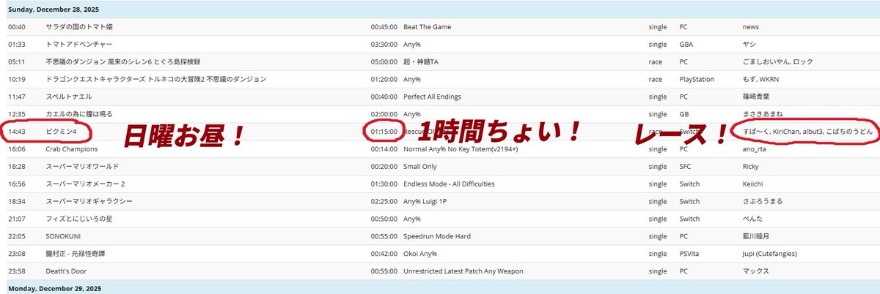Select the game title Death's Door
880x294 pixels.
[66, 271]
